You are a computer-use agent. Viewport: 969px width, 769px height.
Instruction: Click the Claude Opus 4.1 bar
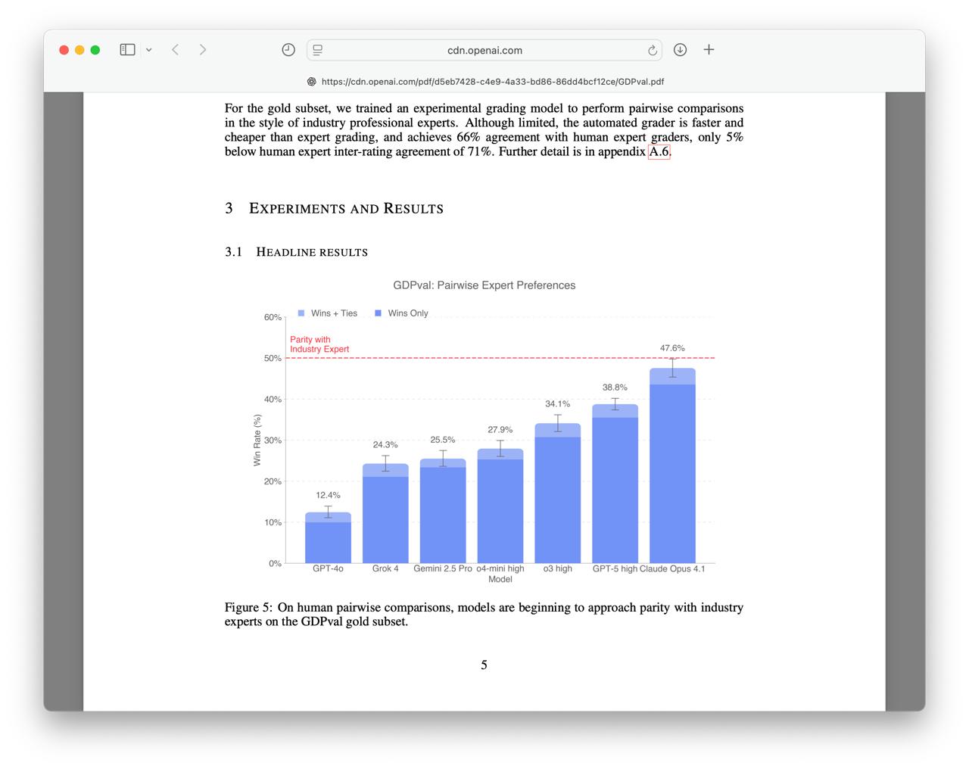coord(672,465)
